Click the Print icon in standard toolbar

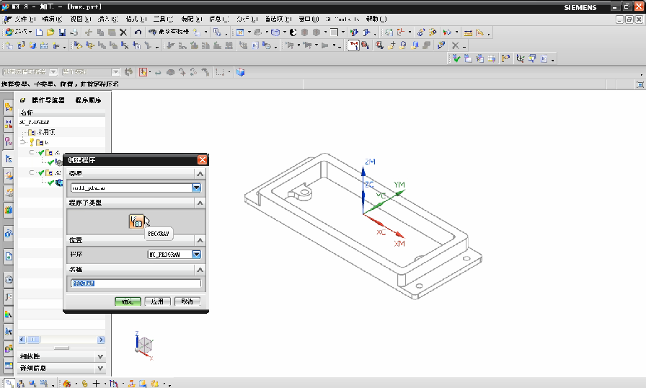(73, 32)
